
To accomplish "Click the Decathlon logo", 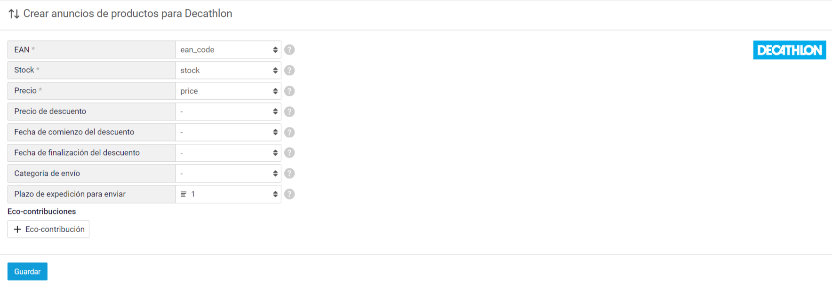I will (790, 50).
